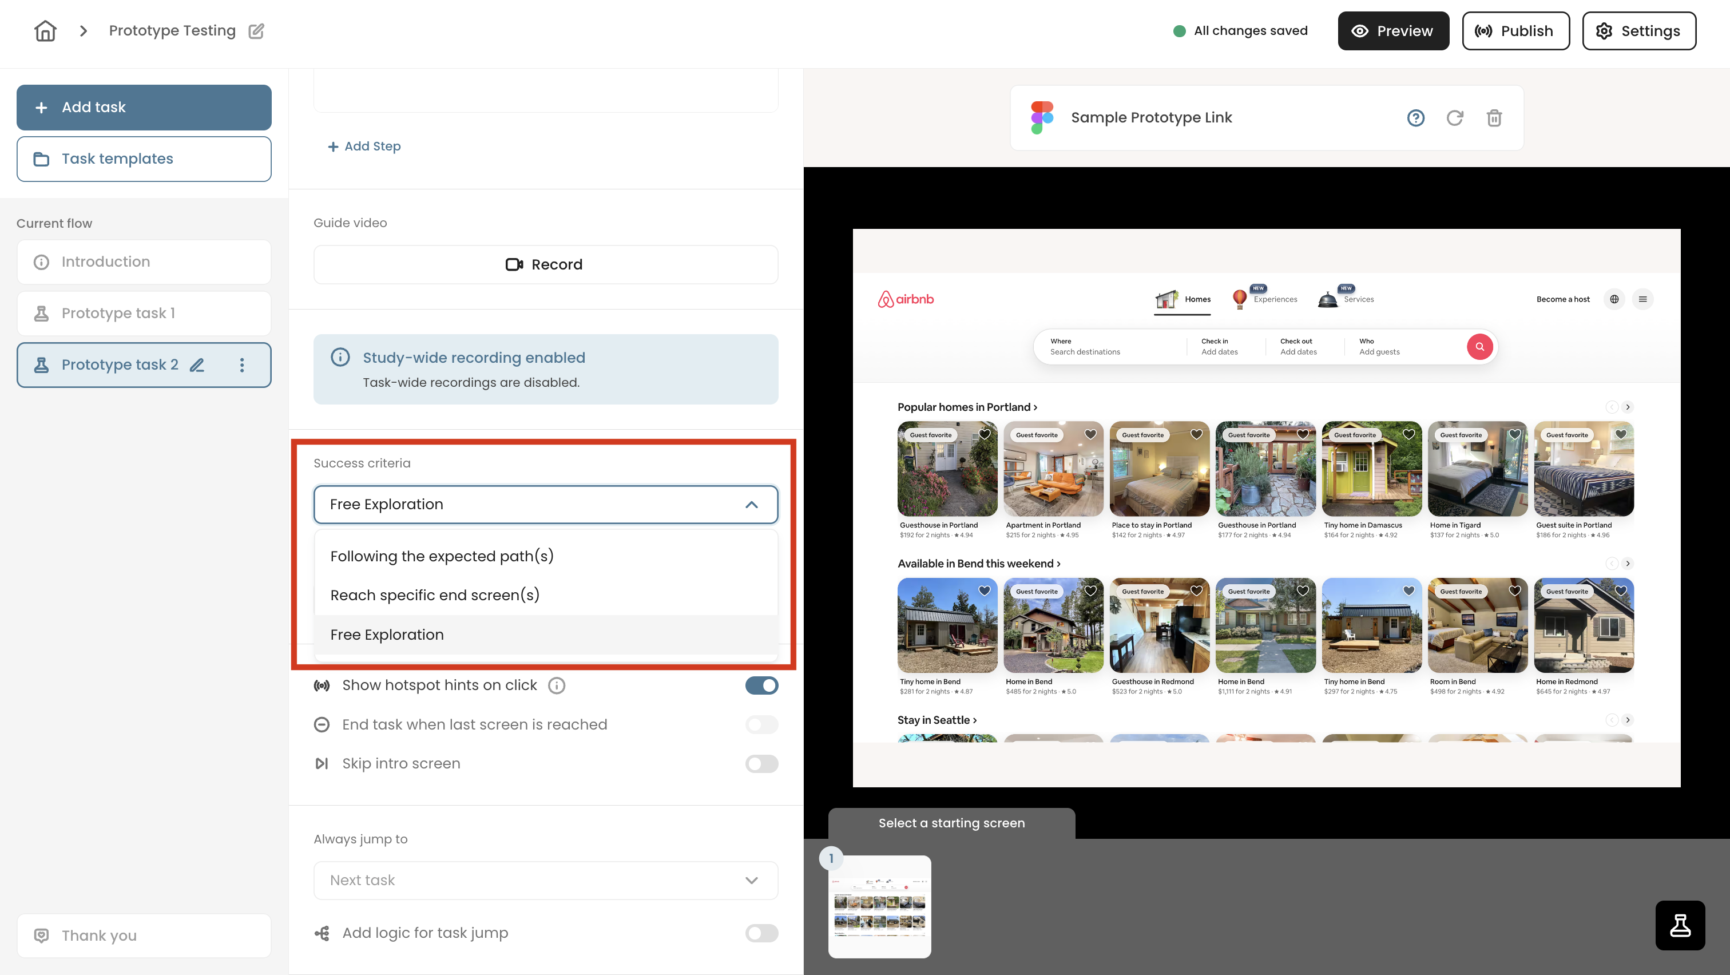Open the Always jump to dropdown

click(545, 881)
